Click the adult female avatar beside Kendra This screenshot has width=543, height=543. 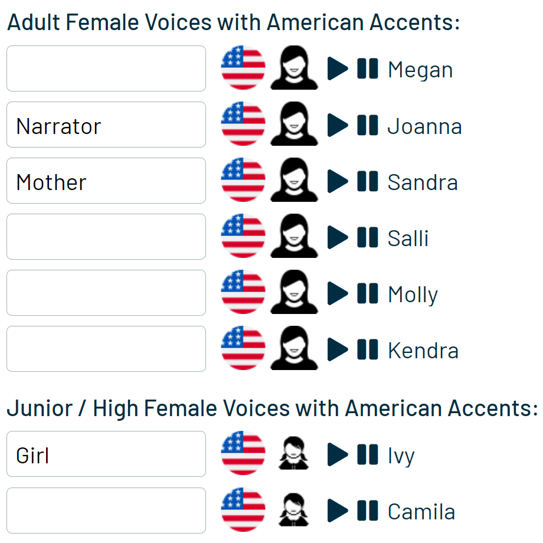pos(294,348)
